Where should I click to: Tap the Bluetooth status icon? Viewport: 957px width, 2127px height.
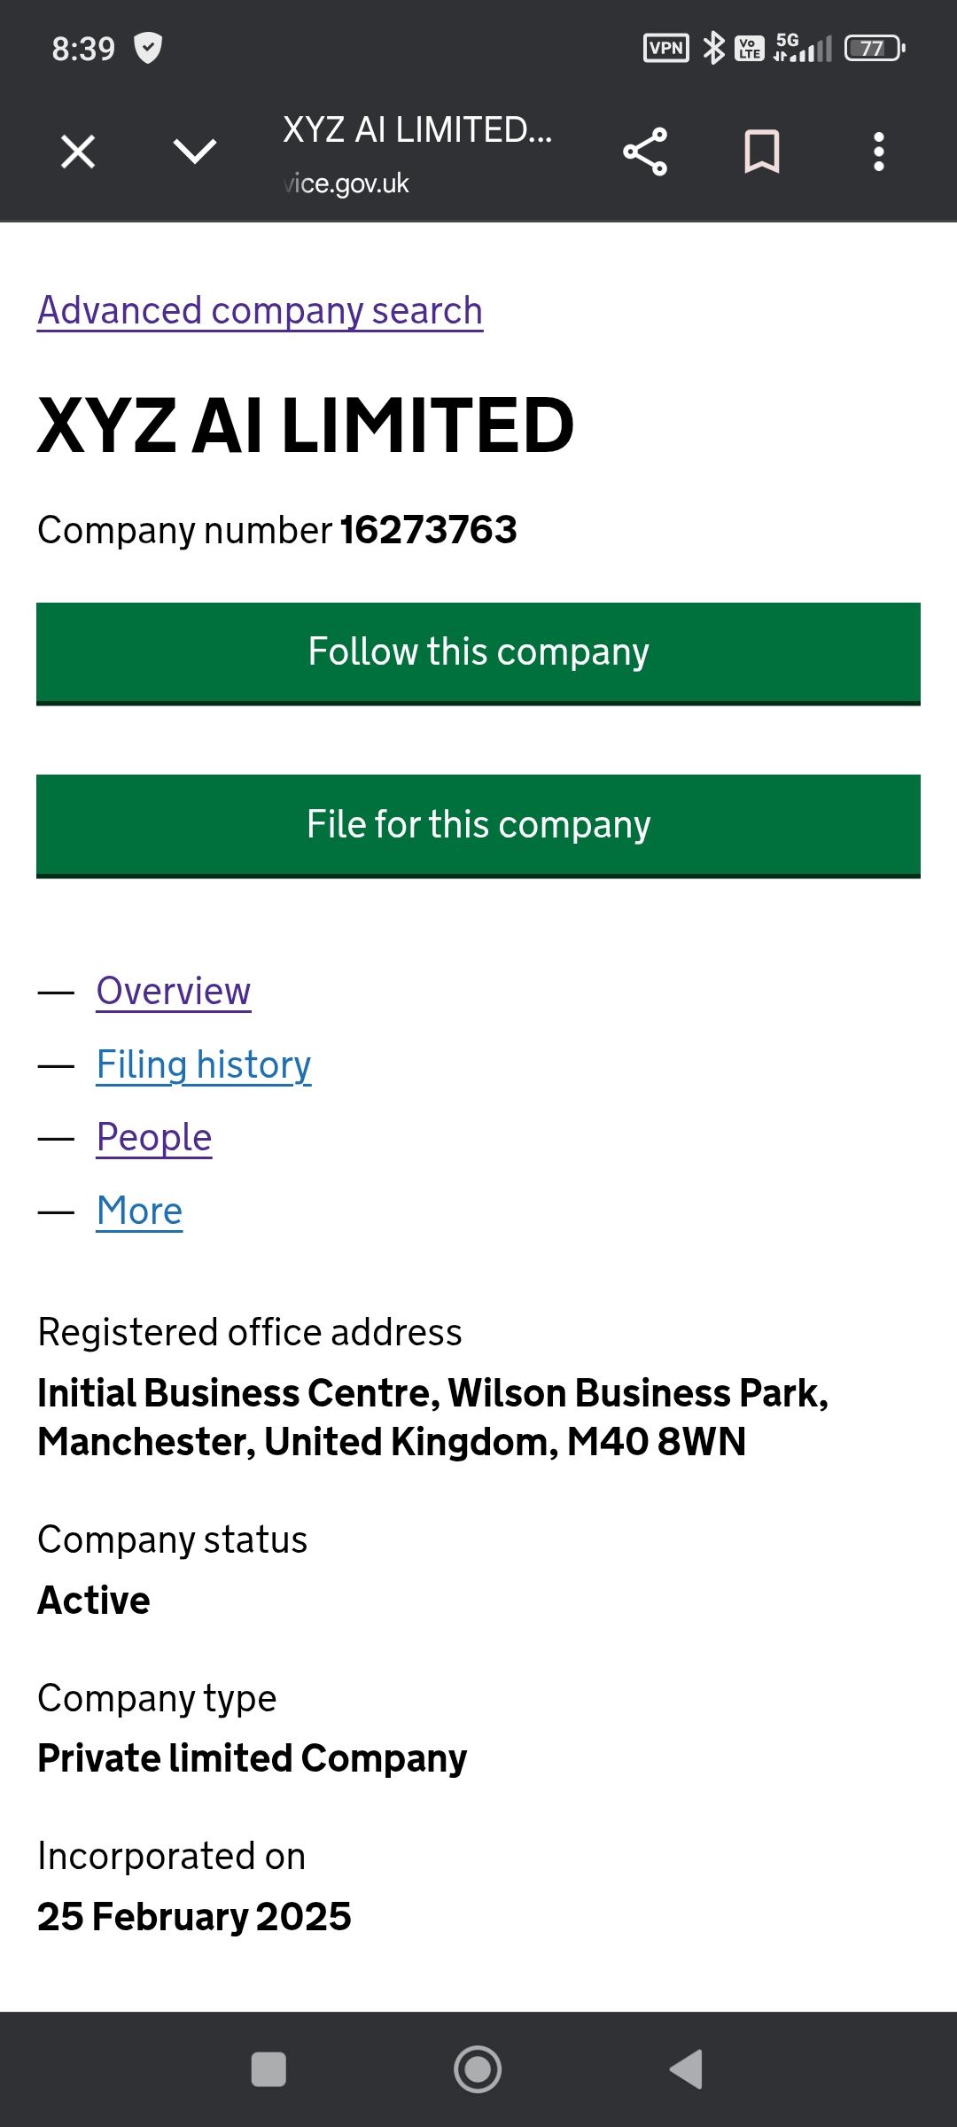[x=713, y=48]
